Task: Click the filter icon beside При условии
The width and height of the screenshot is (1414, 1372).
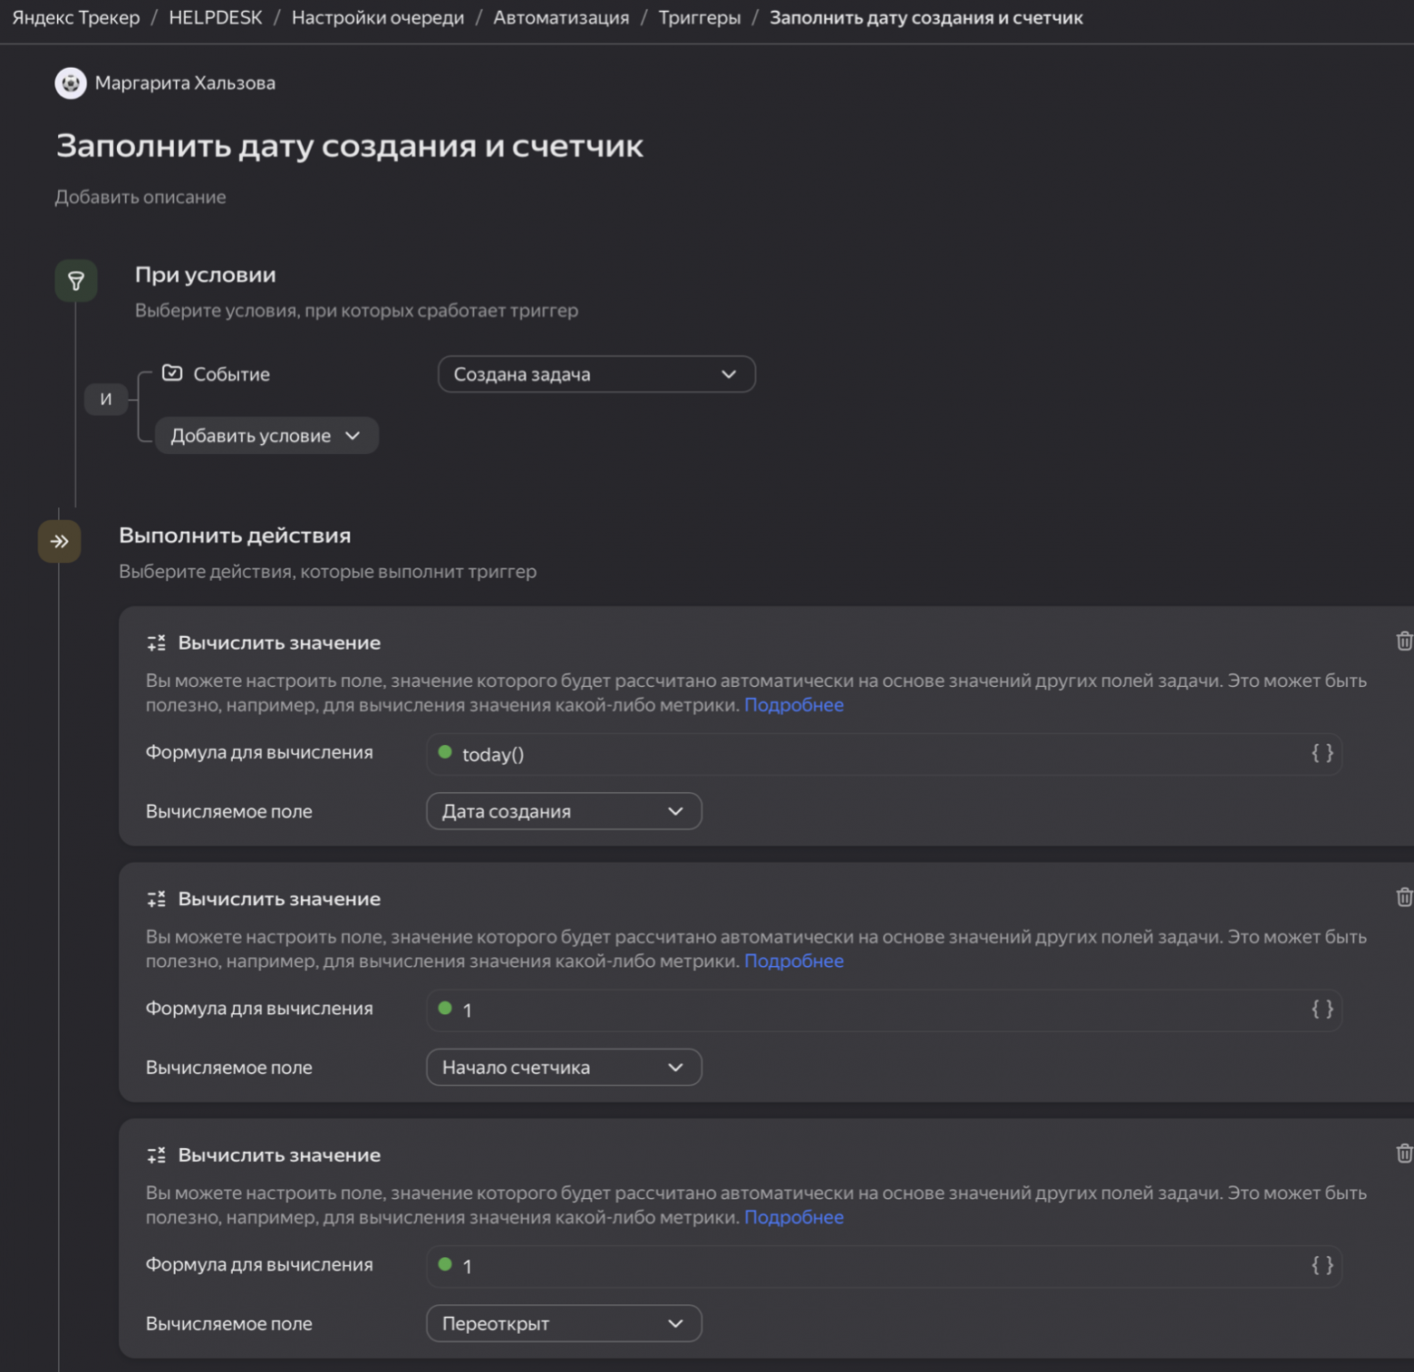Action: (x=76, y=281)
